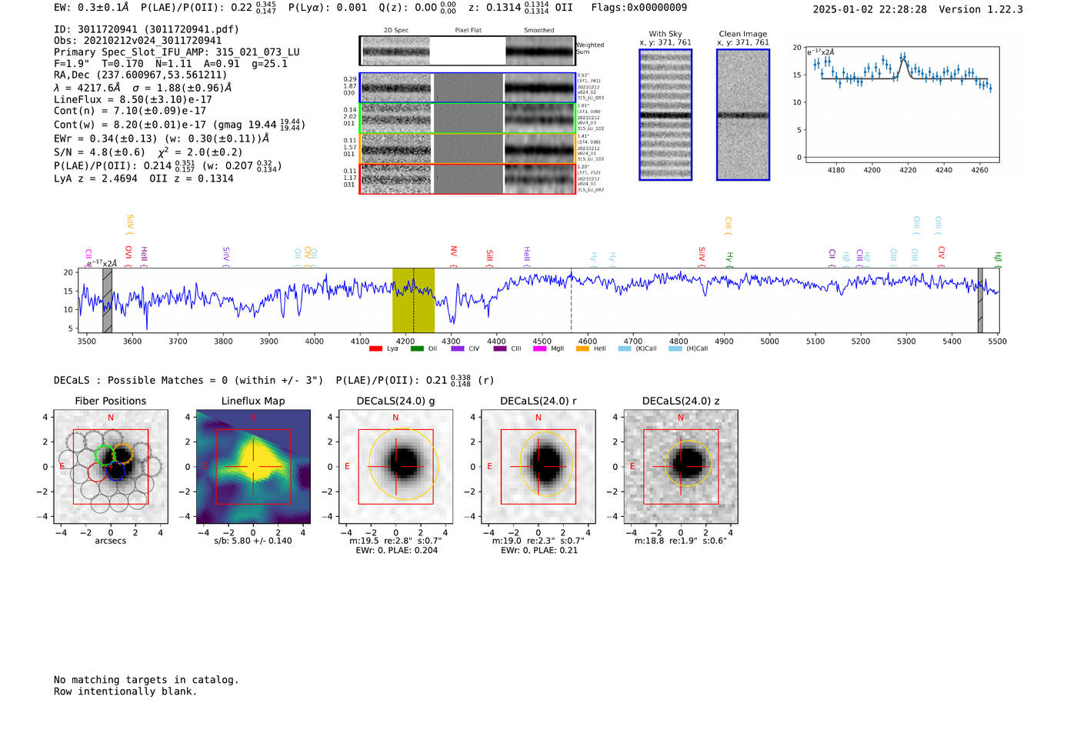The width and height of the screenshot is (1077, 733).
Task: Click the gray hatched band near 3550
Action: click(108, 300)
